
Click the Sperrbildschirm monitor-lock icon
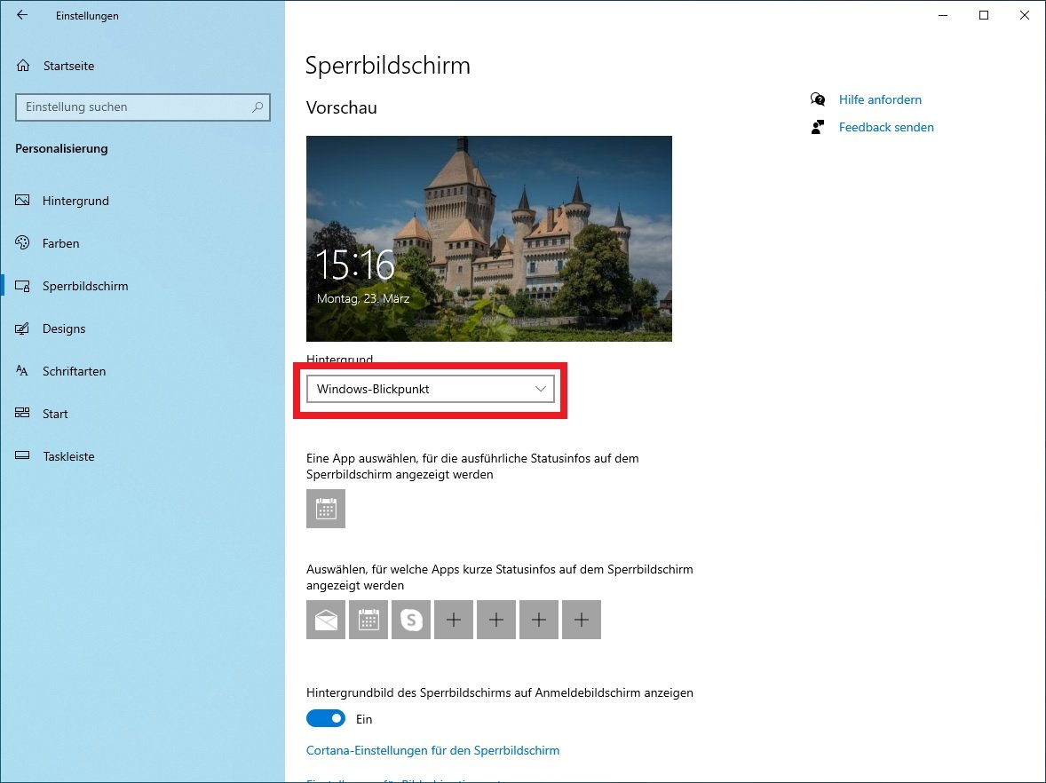pos(22,286)
